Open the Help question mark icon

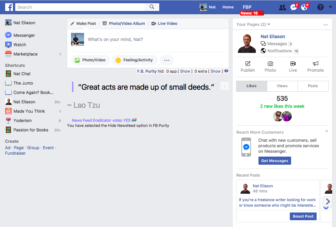(x=320, y=7)
